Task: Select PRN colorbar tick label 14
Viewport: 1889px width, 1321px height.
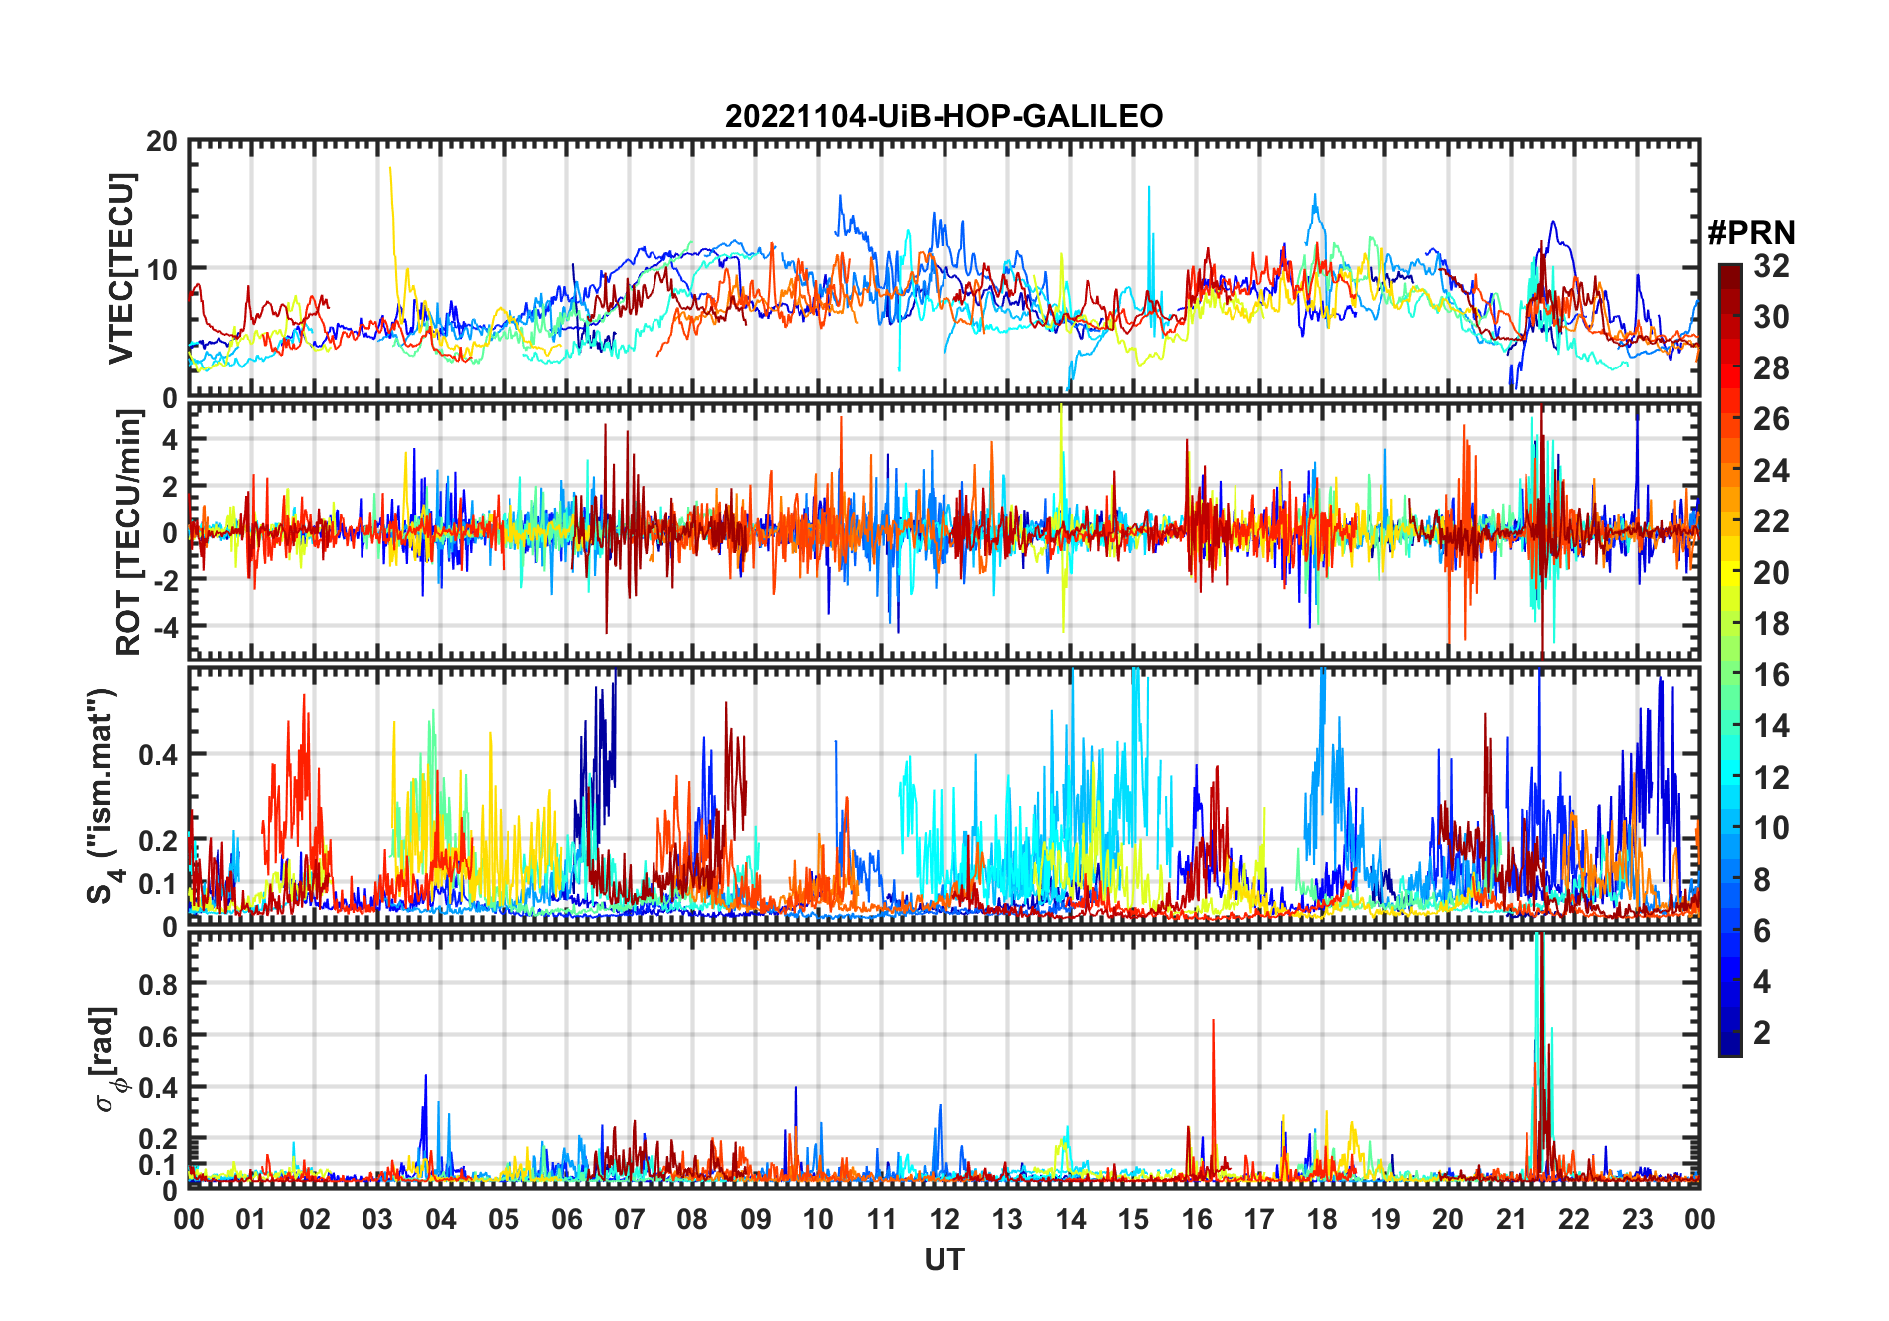Action: [1772, 726]
